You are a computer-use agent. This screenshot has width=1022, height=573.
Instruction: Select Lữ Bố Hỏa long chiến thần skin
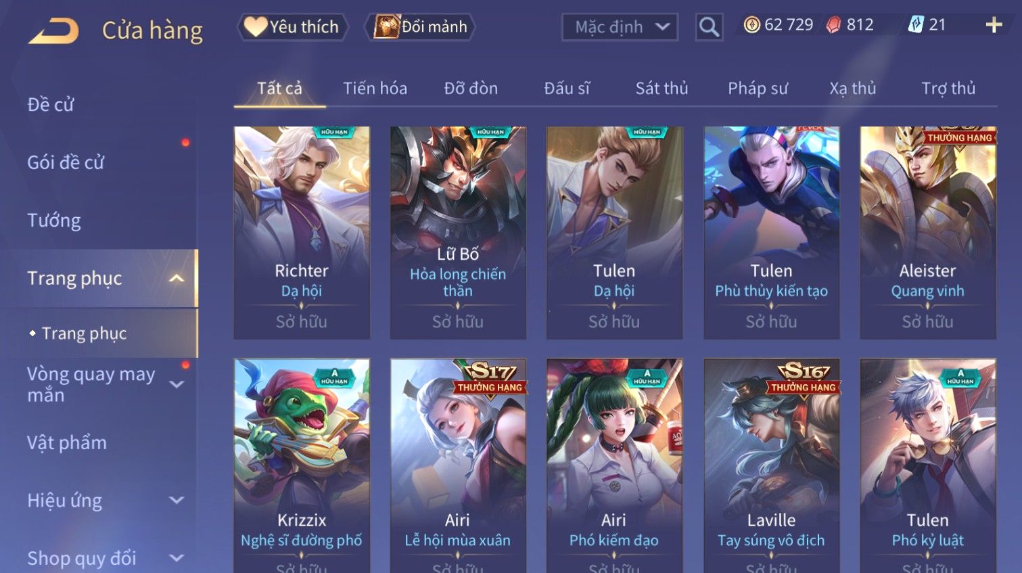458,233
